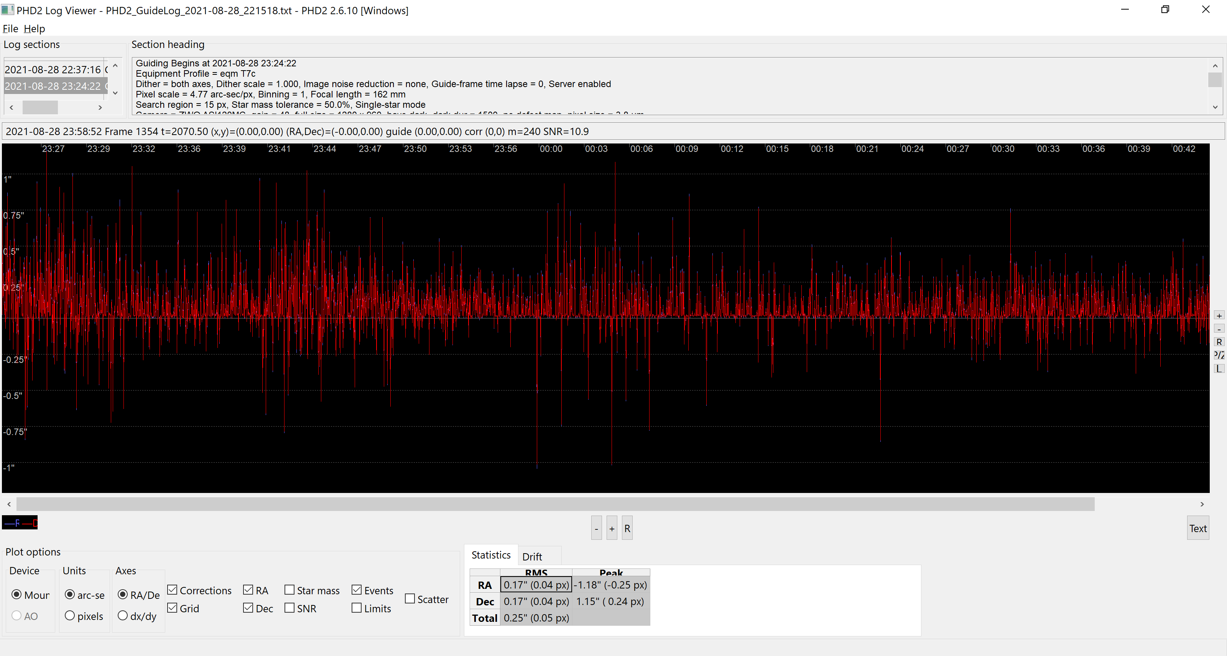Click the RA/Dec color legend swatch

pyautogui.click(x=20, y=522)
